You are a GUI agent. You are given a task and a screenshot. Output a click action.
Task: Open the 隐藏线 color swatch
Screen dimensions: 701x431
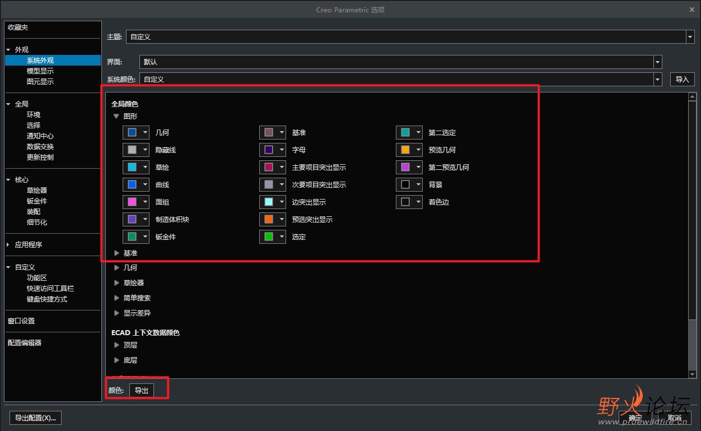tap(136, 150)
